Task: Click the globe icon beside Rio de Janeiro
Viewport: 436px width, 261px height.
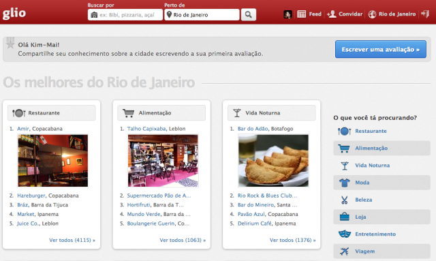Action: tap(372, 14)
